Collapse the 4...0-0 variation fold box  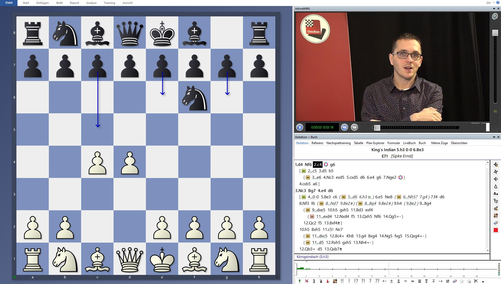point(303,197)
